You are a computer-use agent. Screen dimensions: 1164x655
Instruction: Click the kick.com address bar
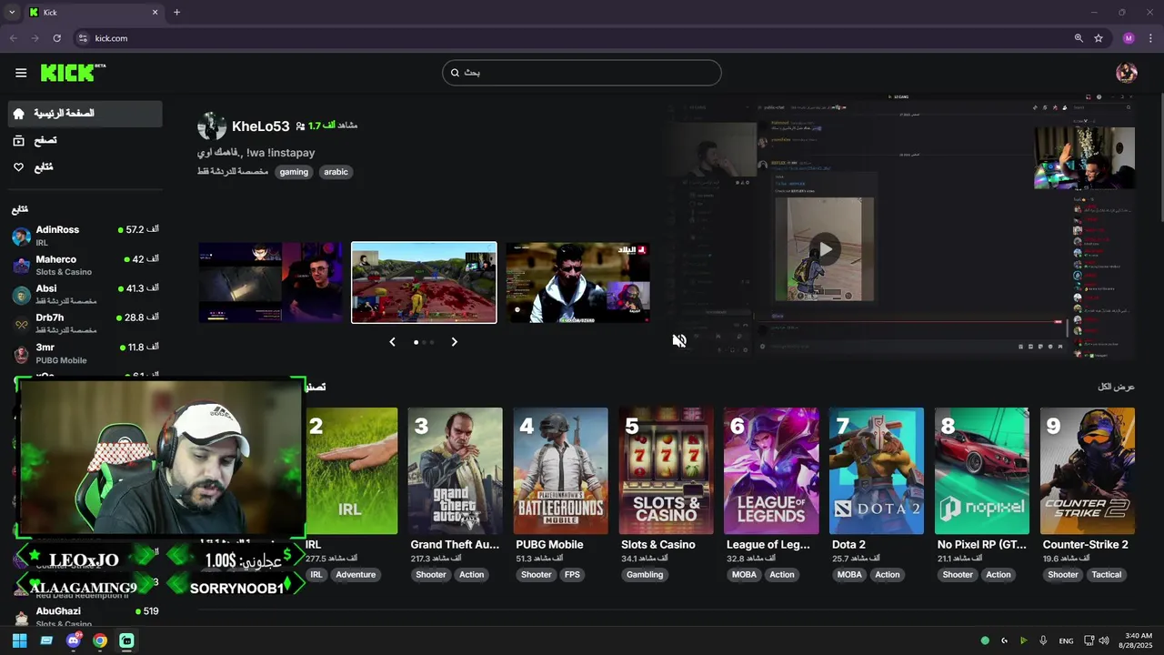[x=582, y=38]
